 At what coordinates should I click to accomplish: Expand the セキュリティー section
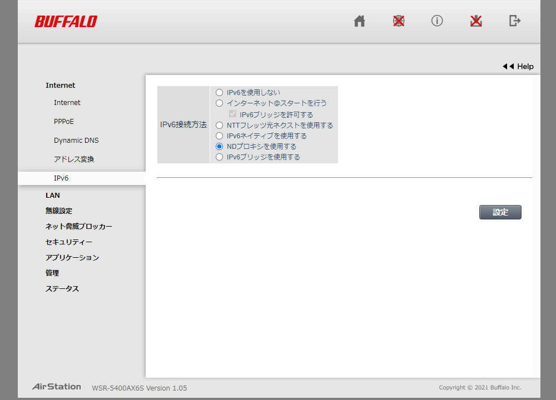coord(69,242)
